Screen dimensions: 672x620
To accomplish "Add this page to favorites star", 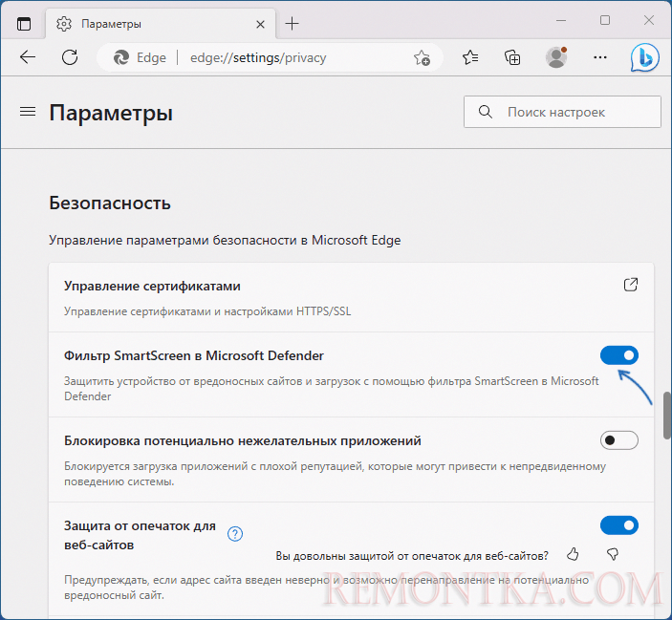I will pos(422,57).
